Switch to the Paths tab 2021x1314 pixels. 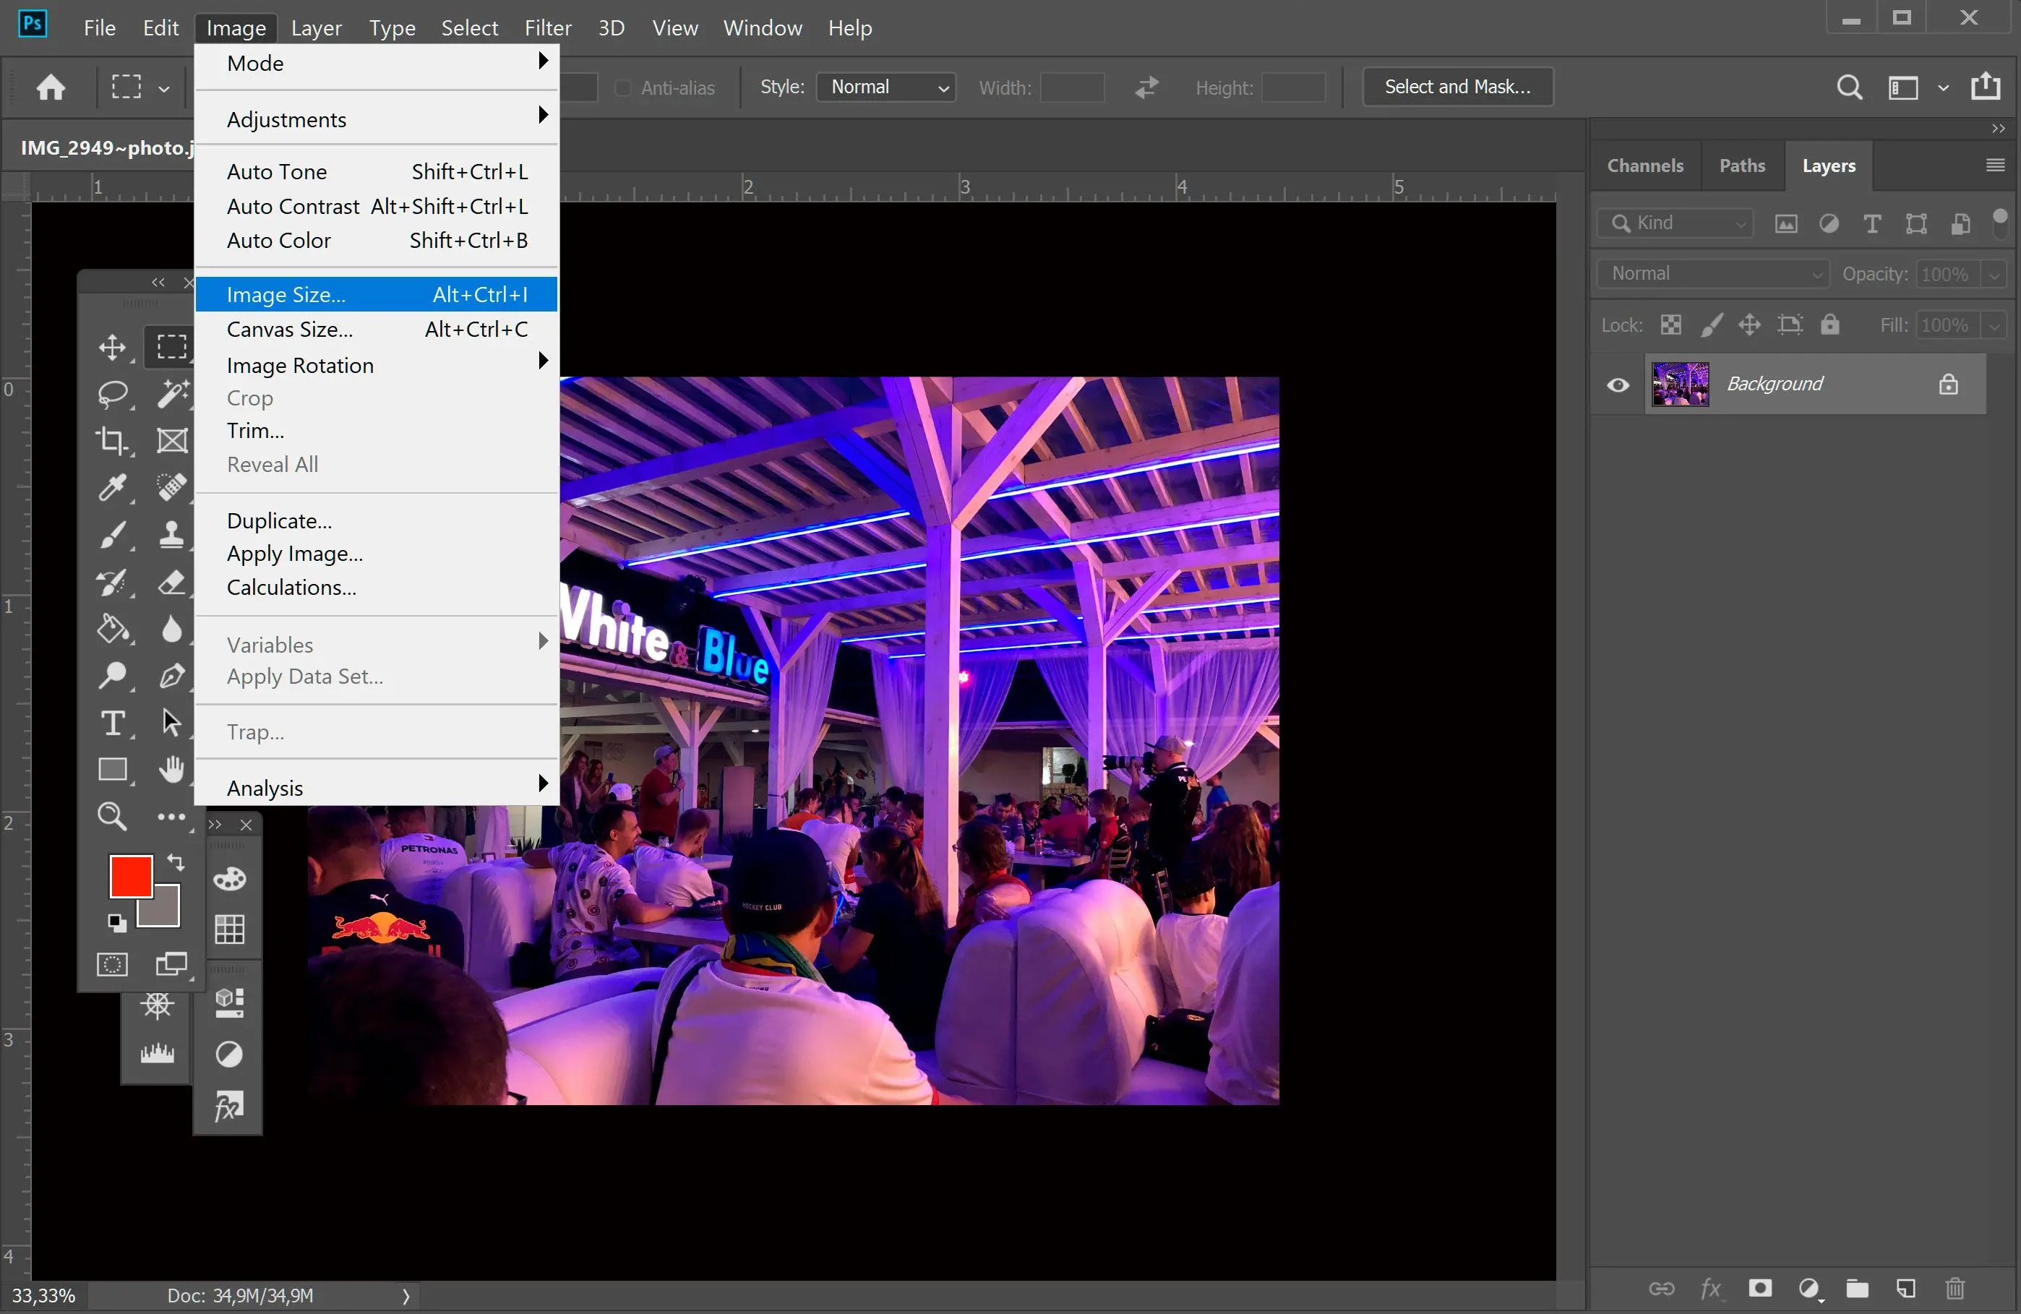1743,165
